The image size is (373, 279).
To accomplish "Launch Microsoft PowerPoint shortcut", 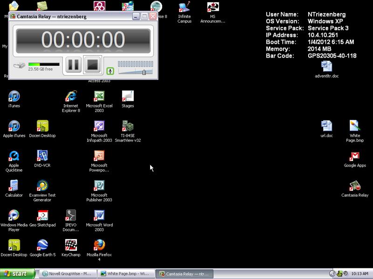I will (99, 161).
